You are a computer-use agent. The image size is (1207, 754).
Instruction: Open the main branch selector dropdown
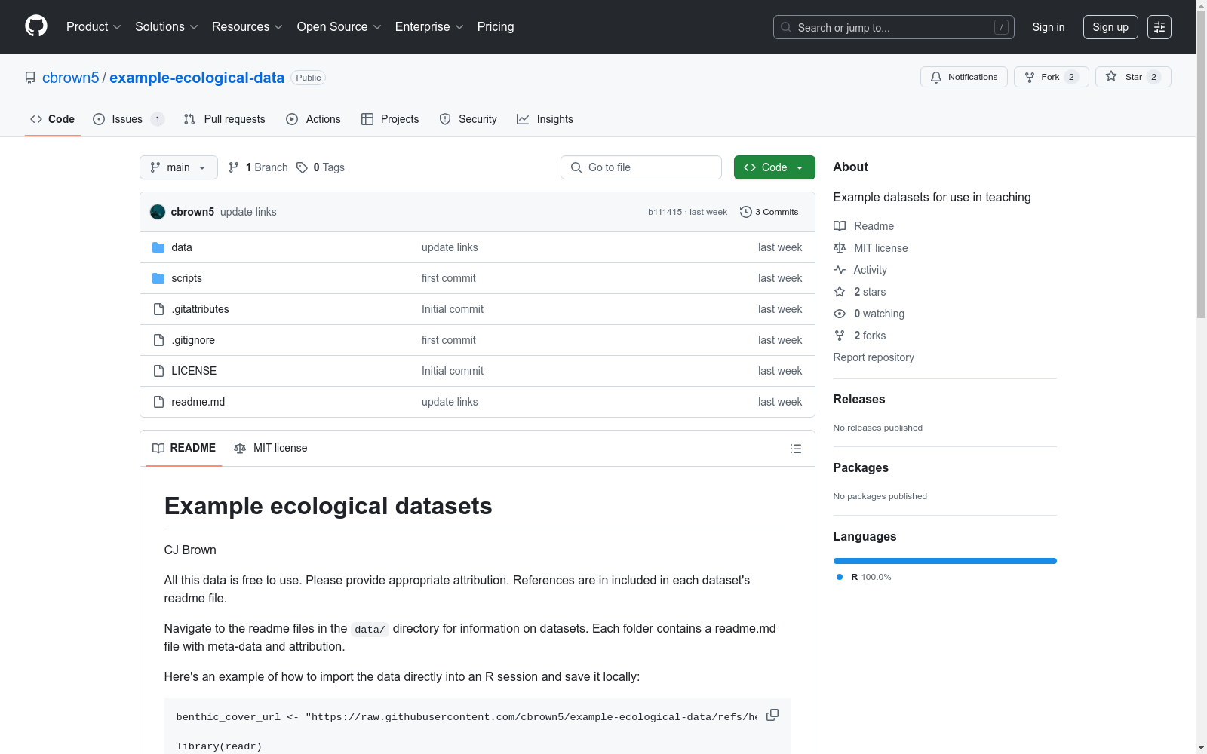point(179,167)
